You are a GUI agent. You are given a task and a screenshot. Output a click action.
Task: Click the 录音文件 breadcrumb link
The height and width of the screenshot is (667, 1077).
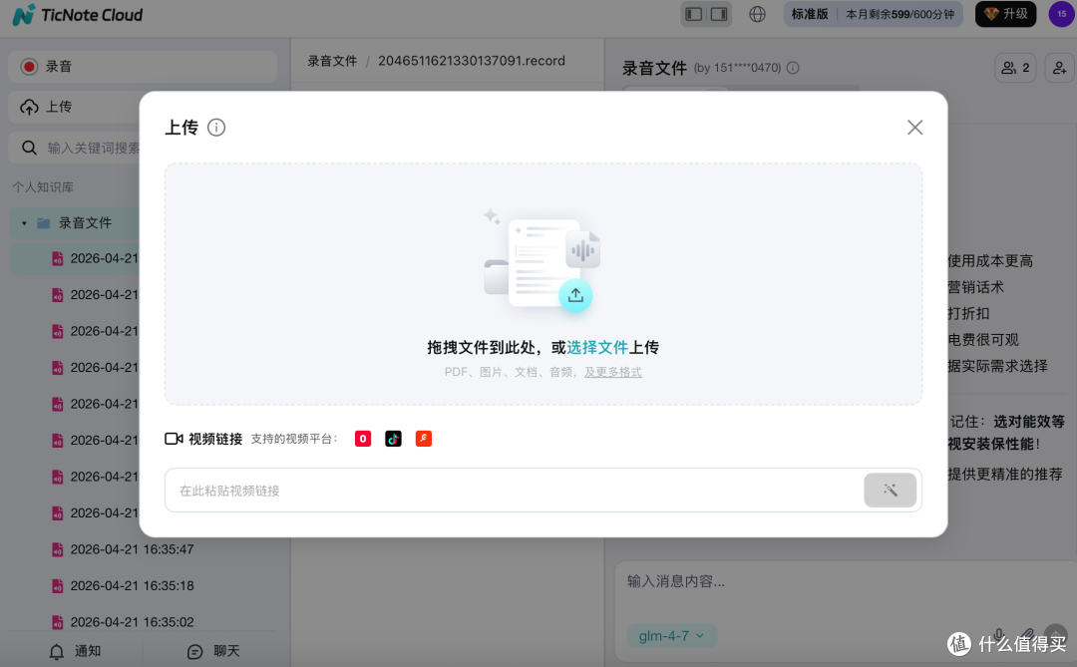(332, 61)
